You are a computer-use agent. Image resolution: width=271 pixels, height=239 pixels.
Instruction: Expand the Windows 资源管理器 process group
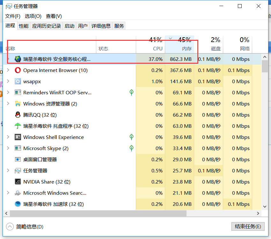click(8, 104)
